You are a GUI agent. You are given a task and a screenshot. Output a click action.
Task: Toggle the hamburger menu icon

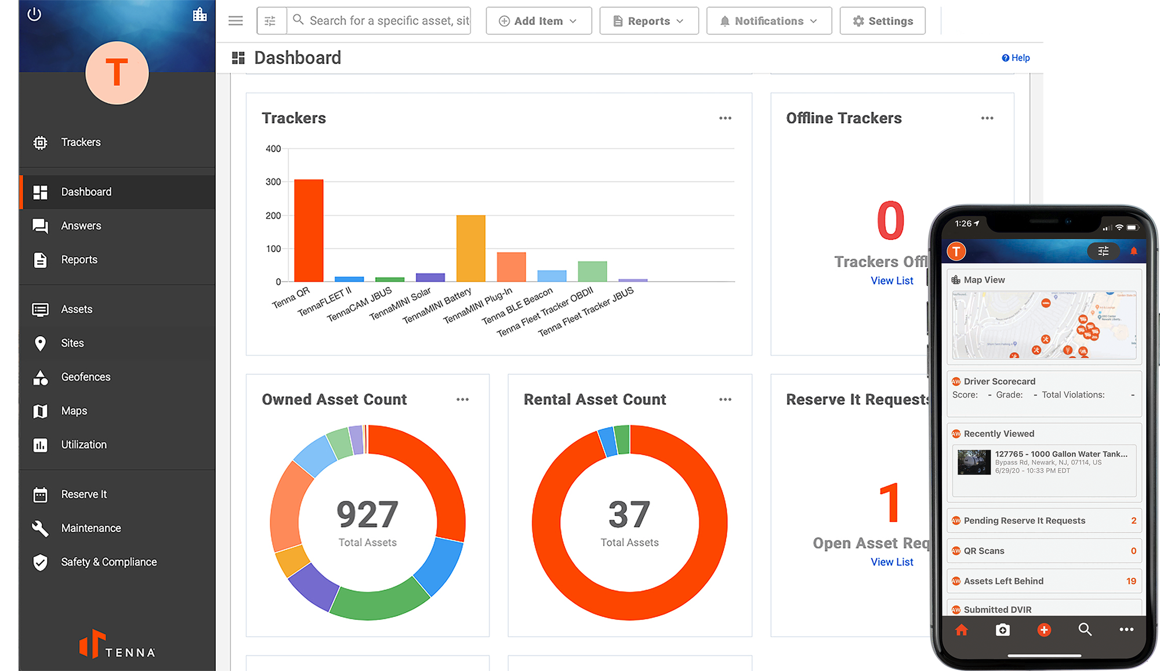click(235, 21)
